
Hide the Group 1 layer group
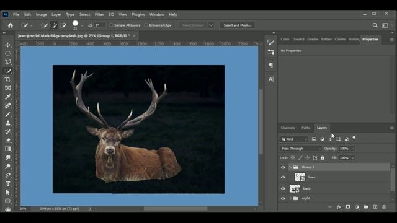point(283,167)
